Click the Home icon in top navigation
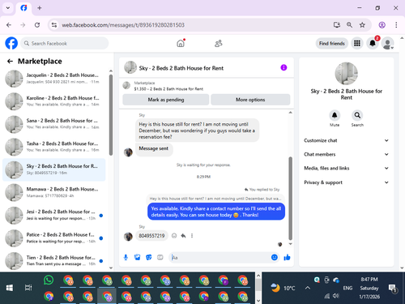This screenshot has width=405, height=304. click(181, 43)
